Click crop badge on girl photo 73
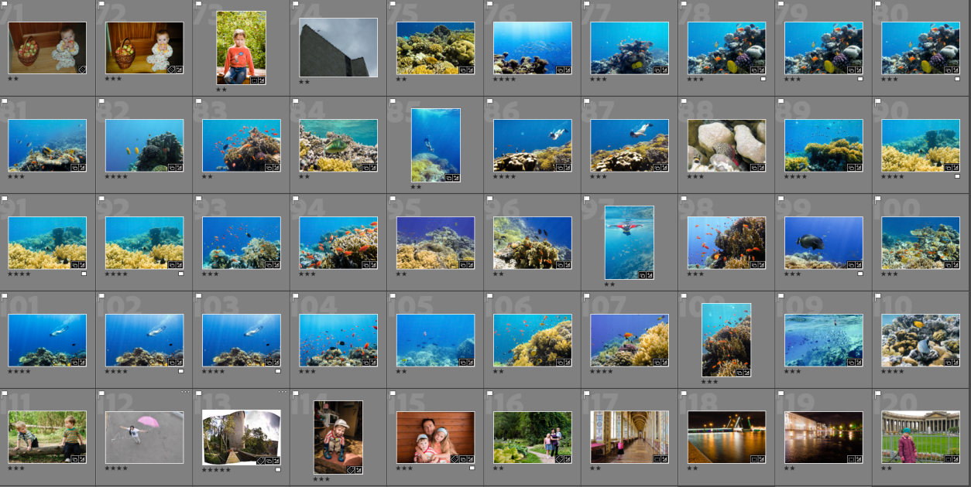The height and width of the screenshot is (487, 971). [x=254, y=80]
